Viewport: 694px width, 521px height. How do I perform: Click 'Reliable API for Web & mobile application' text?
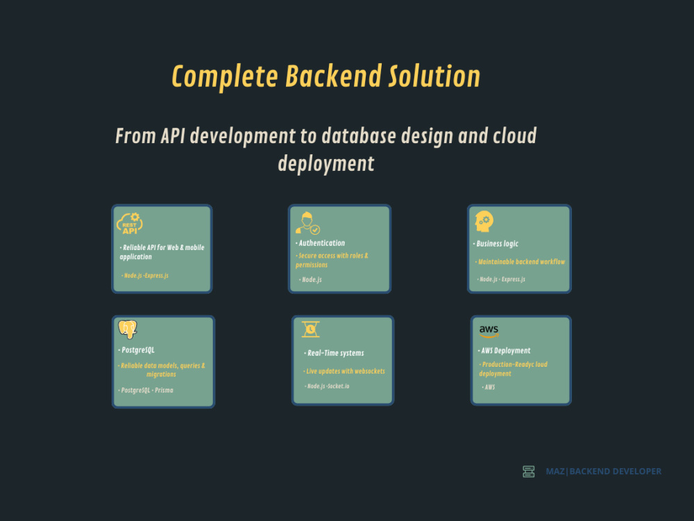[162, 252]
